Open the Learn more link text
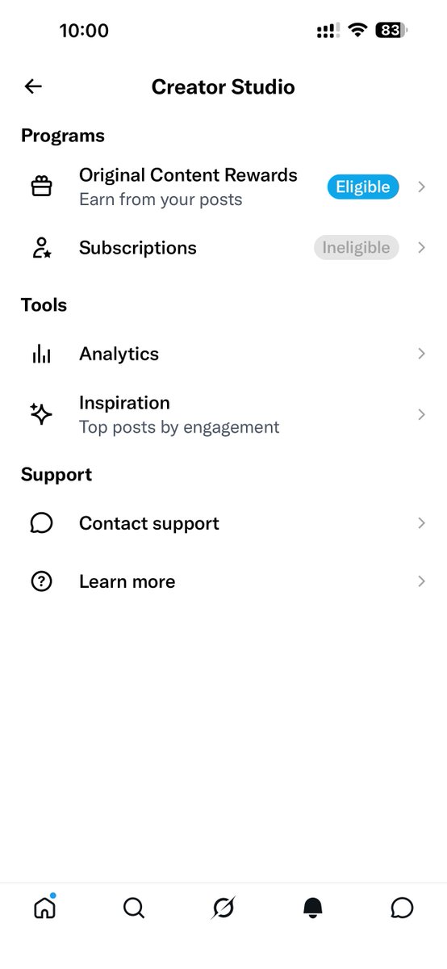This screenshot has height=969, width=447. [127, 581]
